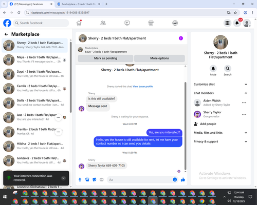This screenshot has height=205, width=257.
Task: Switch to the Messenger Facebook browser tab
Action: [x=31, y=4]
